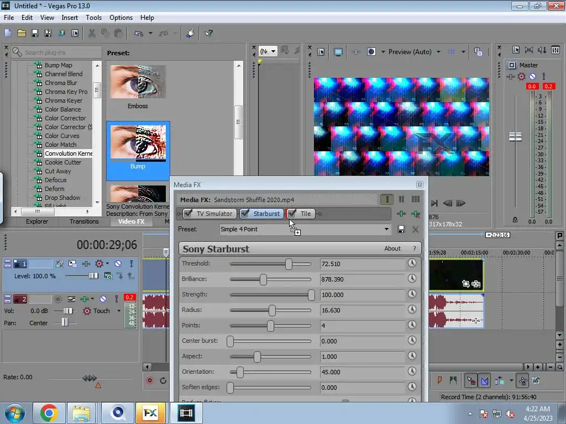Animate Orientation with its clock icon

412,372
